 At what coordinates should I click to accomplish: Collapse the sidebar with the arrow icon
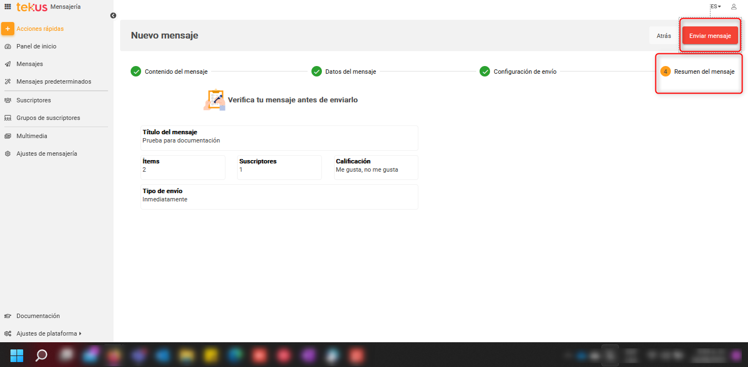[113, 15]
